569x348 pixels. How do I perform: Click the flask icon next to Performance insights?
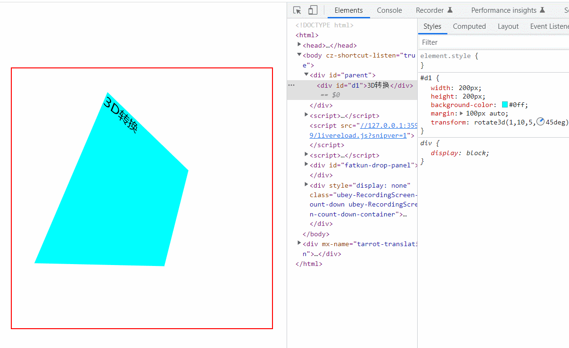click(542, 10)
